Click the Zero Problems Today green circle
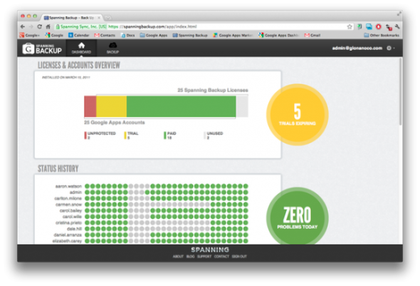The width and height of the screenshot is (420, 286). 298,216
